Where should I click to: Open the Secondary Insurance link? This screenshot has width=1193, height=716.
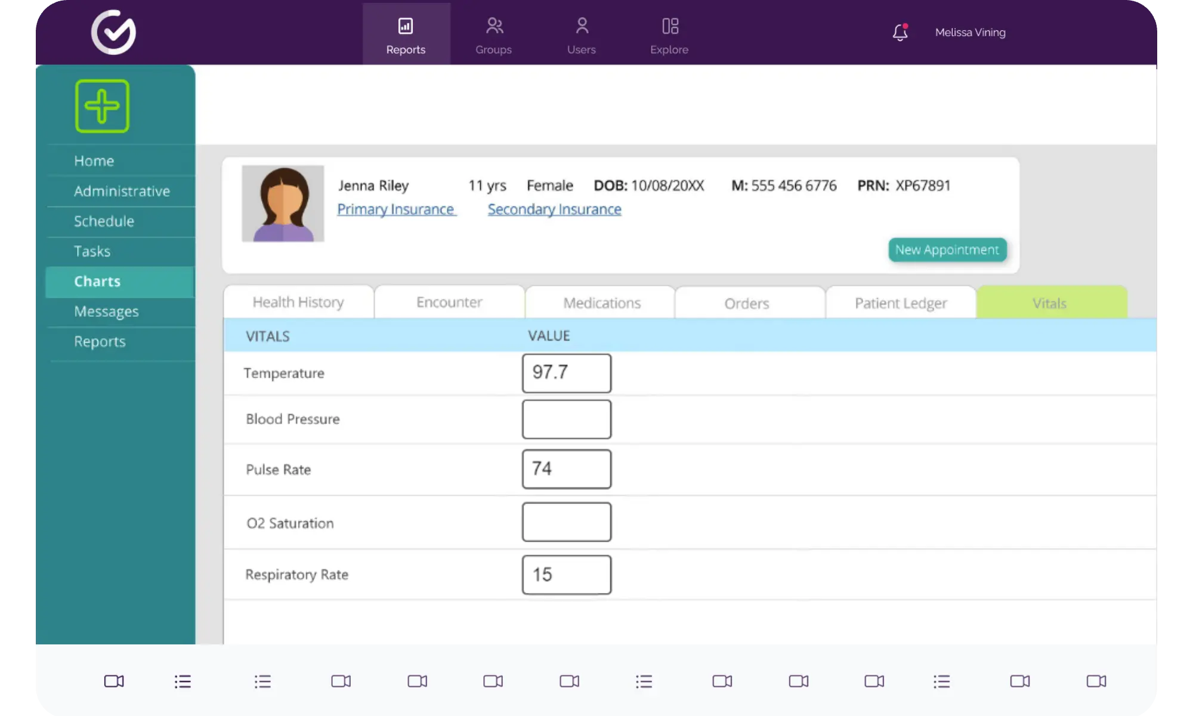coord(554,209)
